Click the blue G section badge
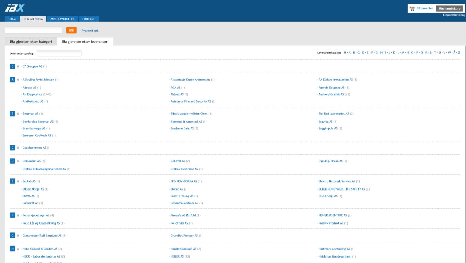This screenshot has height=263, width=466. click(x=13, y=236)
